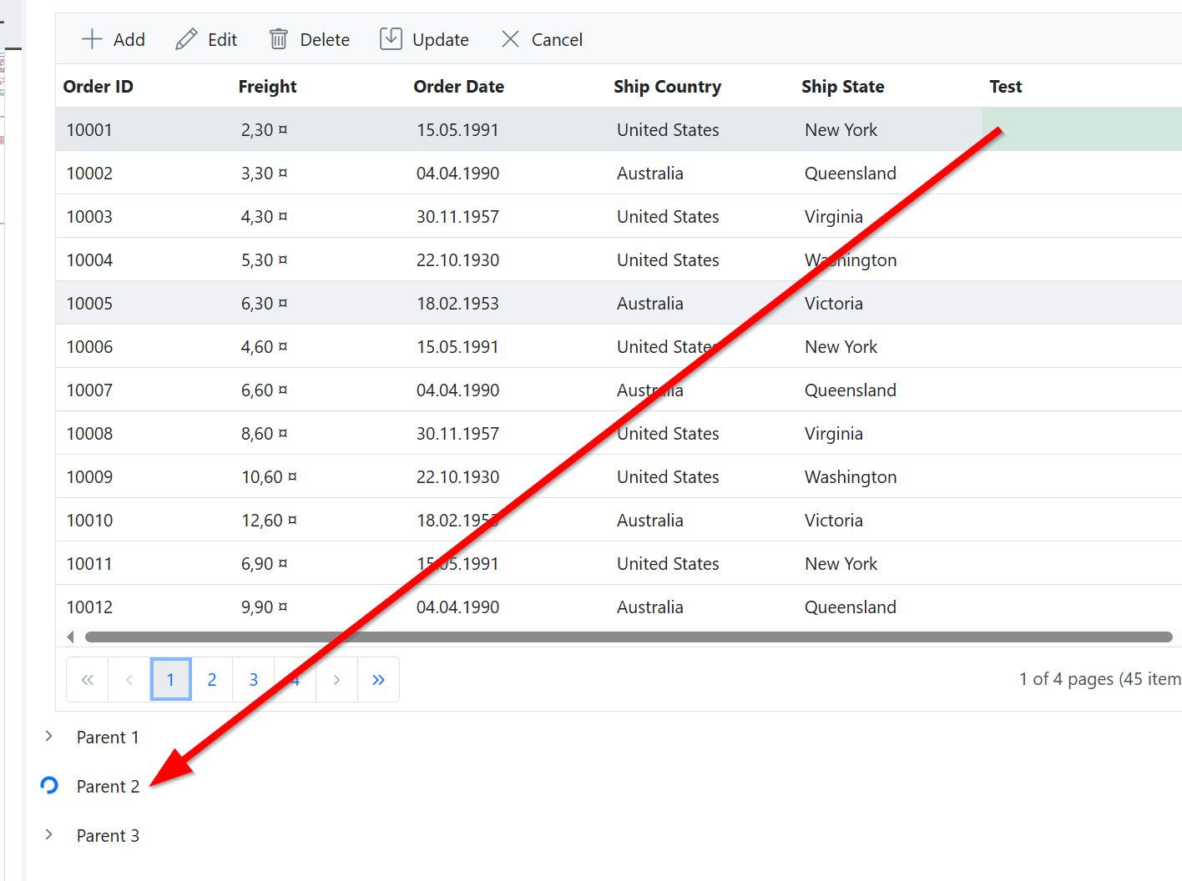Expand the Parent 3 tree node
Viewport: 1182px width, 881px height.
coord(49,834)
